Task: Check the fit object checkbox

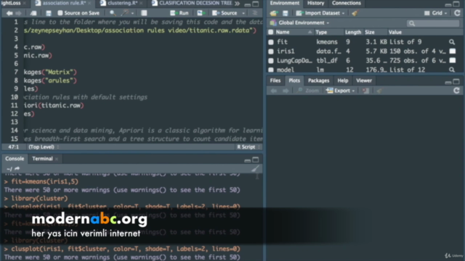Action: (x=271, y=42)
